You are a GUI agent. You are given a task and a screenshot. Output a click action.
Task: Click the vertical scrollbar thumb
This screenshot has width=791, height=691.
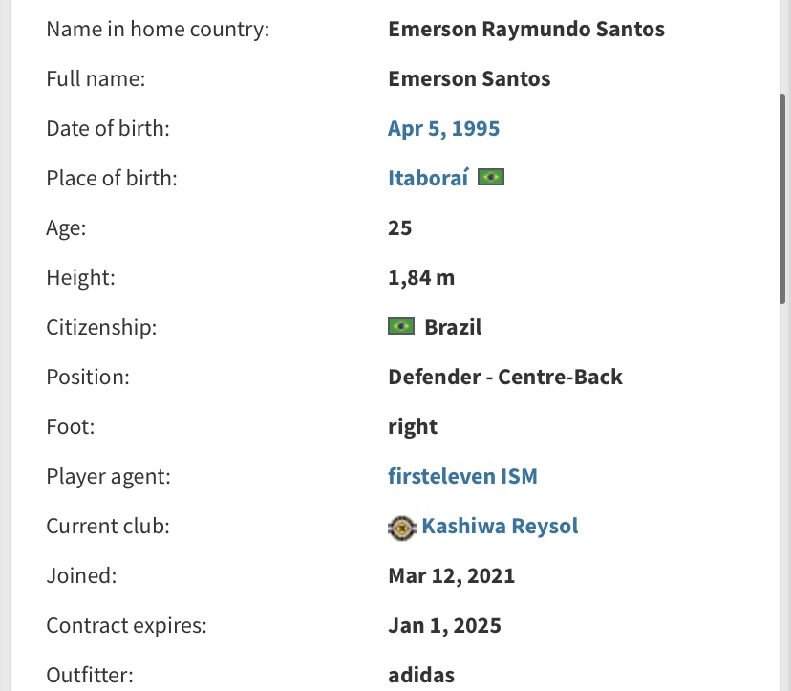(782, 199)
